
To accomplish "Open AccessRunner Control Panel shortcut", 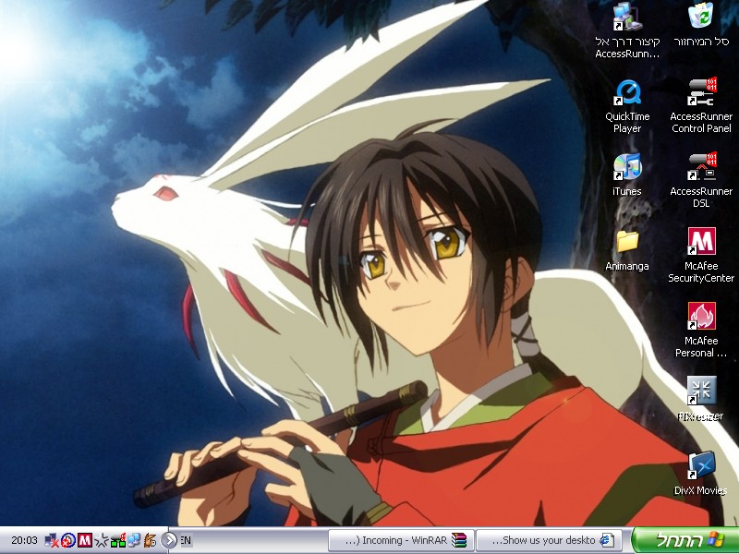I will point(701,94).
